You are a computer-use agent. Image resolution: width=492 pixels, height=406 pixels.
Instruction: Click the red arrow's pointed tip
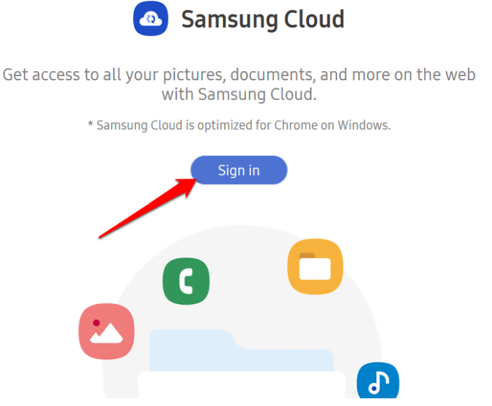(x=198, y=178)
